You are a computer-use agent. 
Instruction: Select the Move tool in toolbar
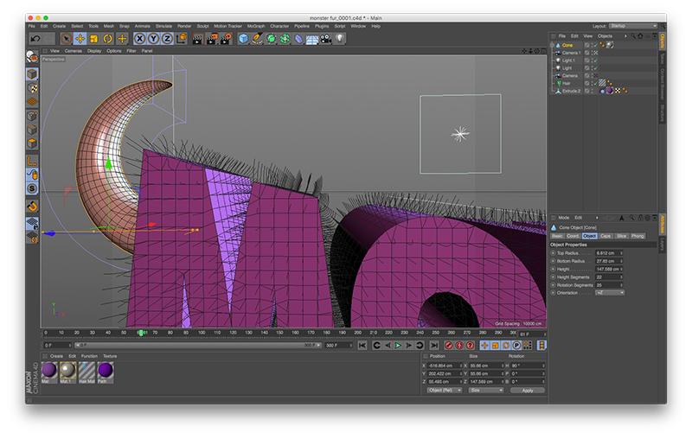(80, 38)
